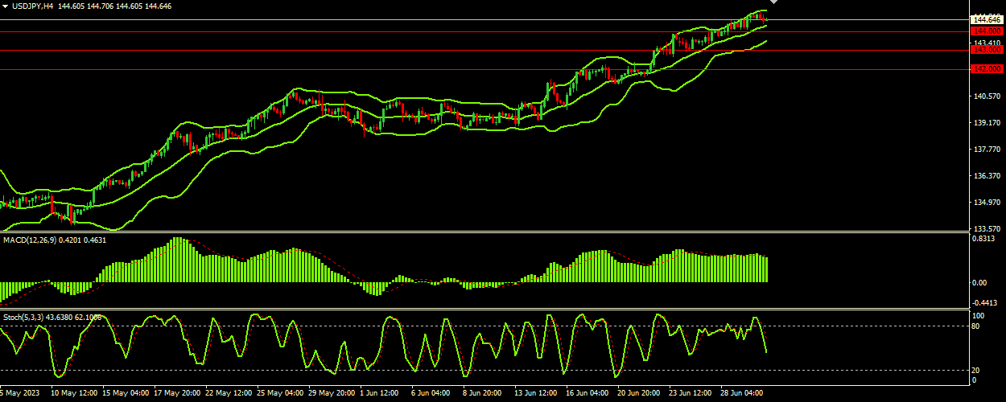The image size is (1006, 402).
Task: Click the 139.170 price scale value
Action: click(x=987, y=123)
